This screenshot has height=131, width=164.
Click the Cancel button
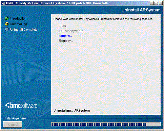pos(13,124)
